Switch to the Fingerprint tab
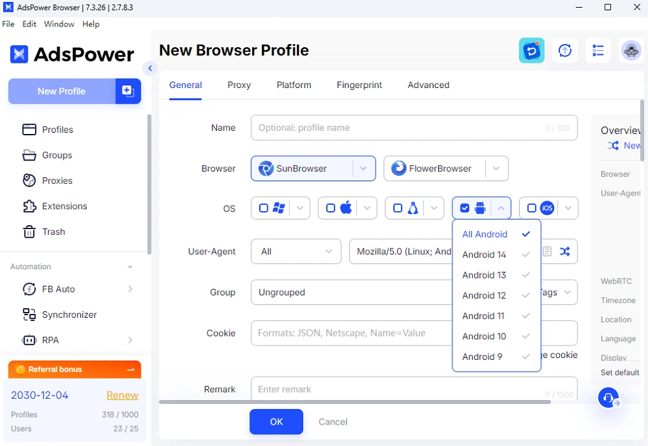648x446 pixels. [x=359, y=85]
